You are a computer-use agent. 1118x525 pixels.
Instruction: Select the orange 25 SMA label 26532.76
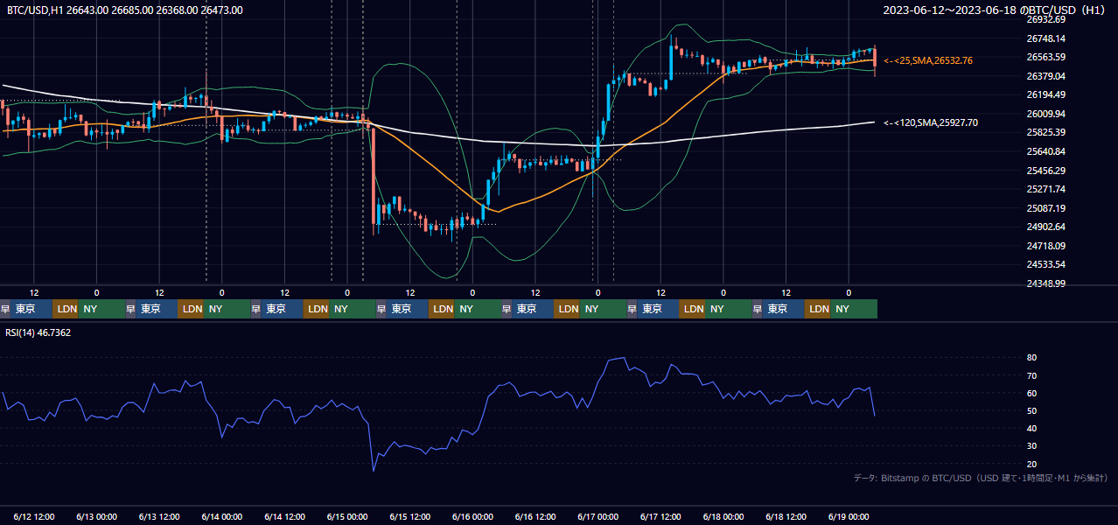pyautogui.click(x=928, y=60)
